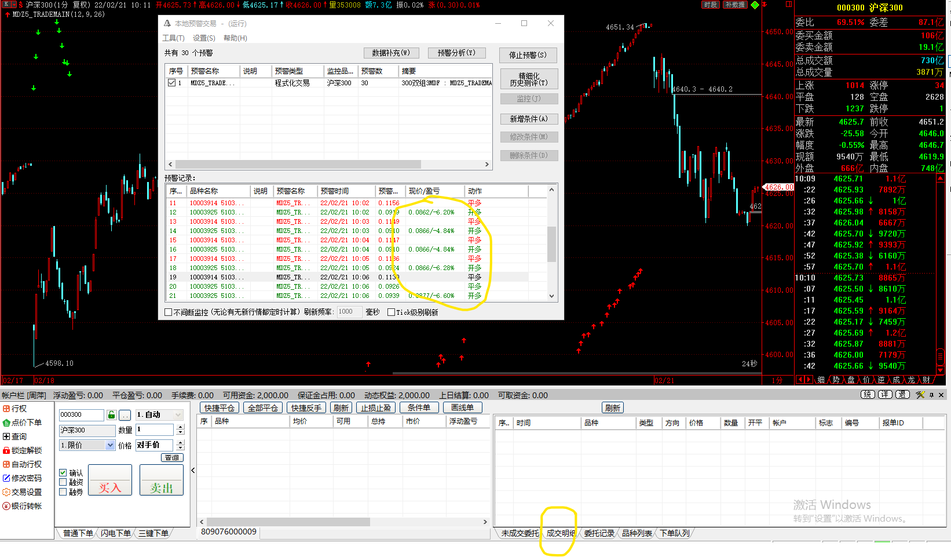Viewport: 951px width, 557px height.
Task: Click 全部平仓 button
Action: (x=263, y=408)
